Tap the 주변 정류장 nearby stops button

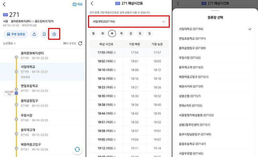[16, 34]
